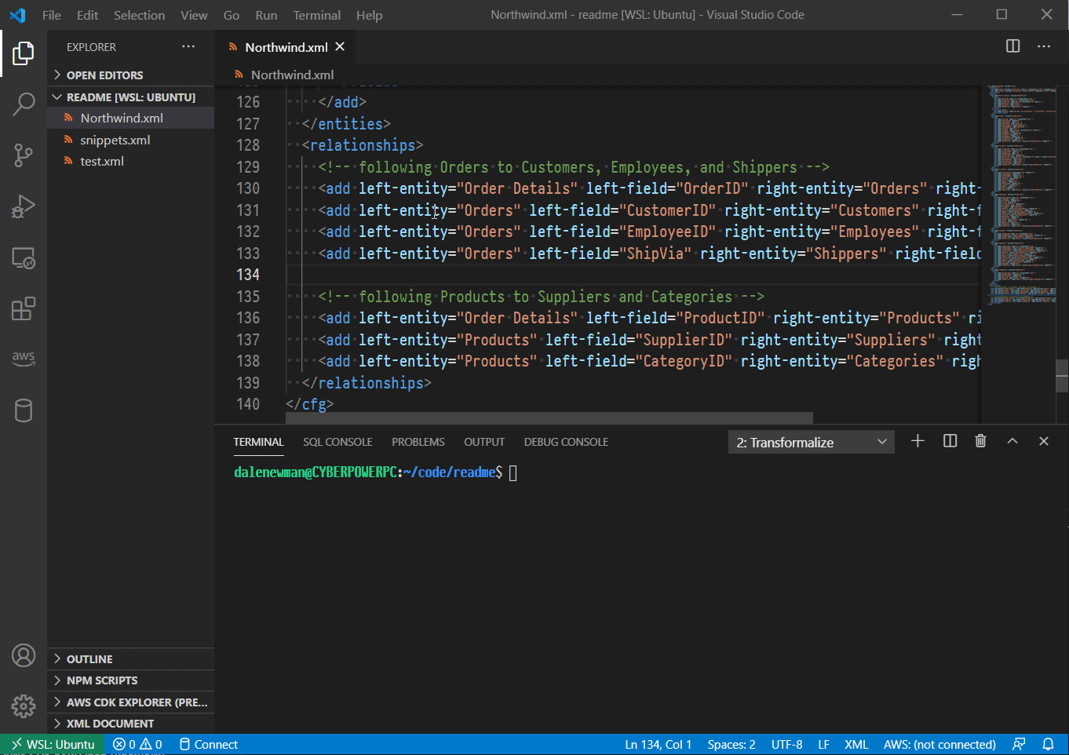Open the Selection menu
The image size is (1069, 755).
tap(140, 15)
